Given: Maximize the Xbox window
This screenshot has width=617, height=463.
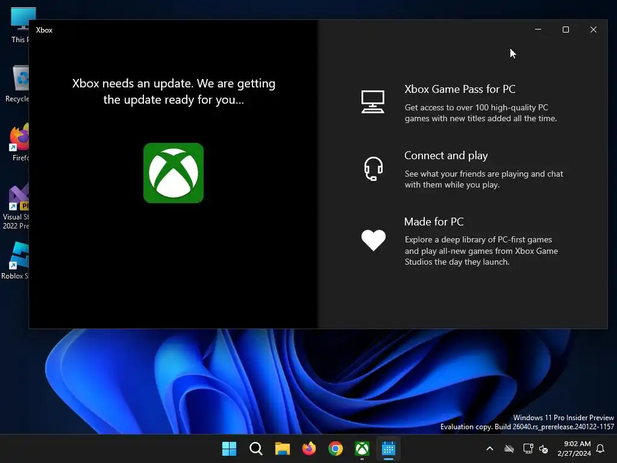Looking at the screenshot, I should point(565,30).
